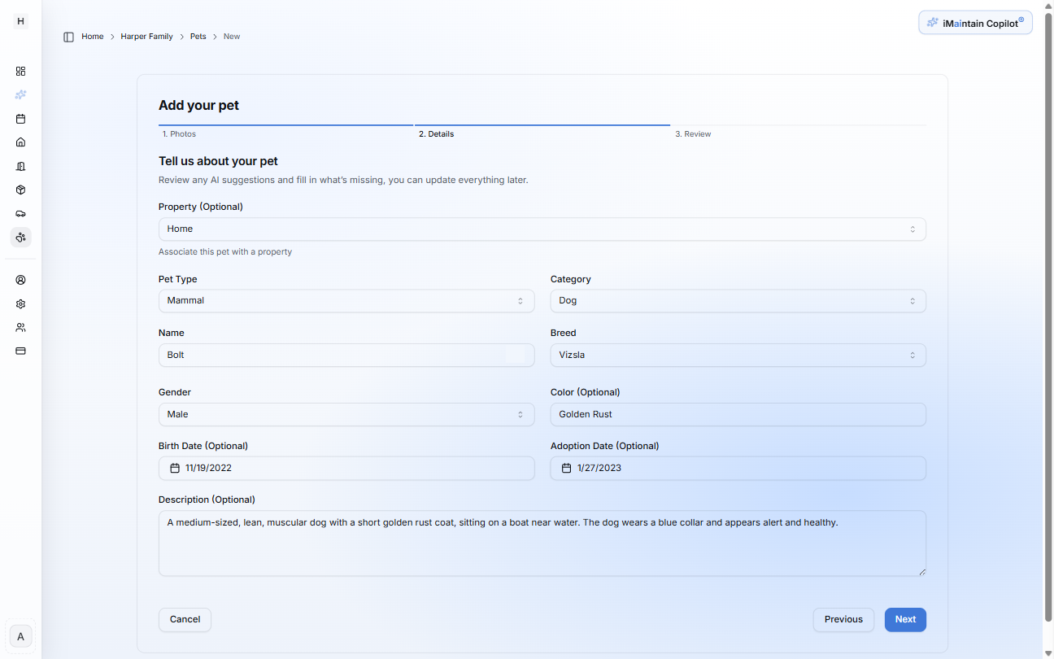Open the building section from the sidebar
Viewport: 1054px width, 659px height.
click(x=20, y=165)
